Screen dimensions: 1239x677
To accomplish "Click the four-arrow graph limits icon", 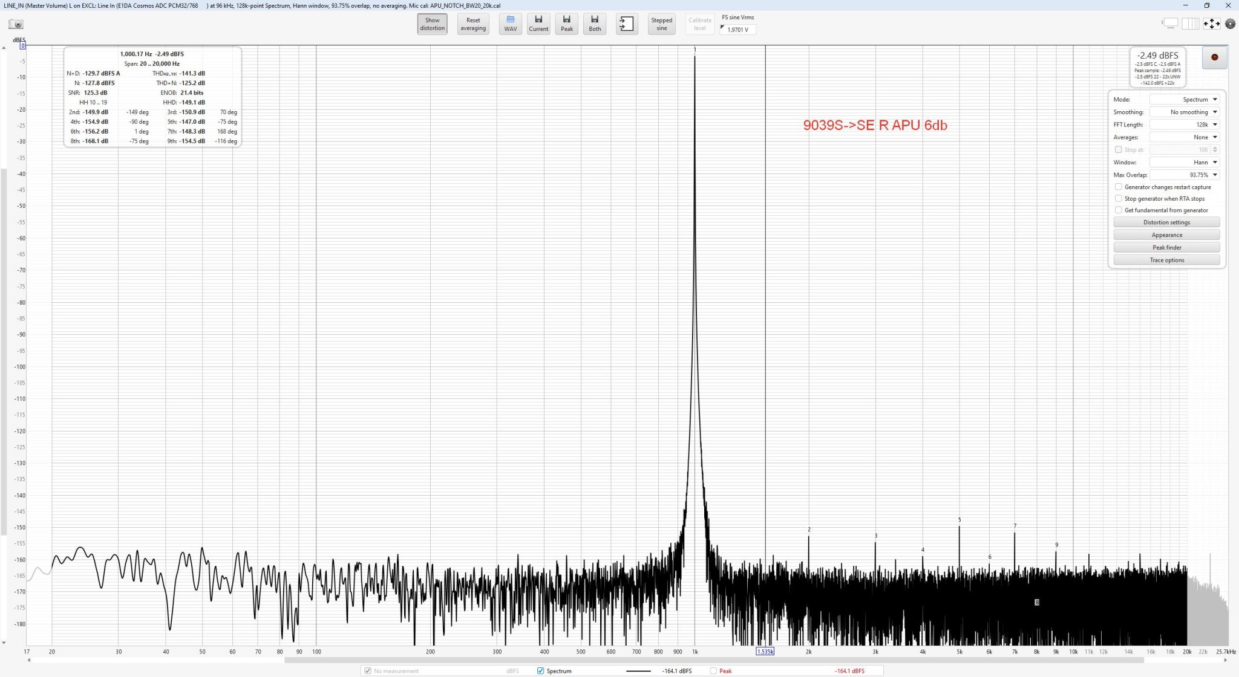I will click(1211, 24).
